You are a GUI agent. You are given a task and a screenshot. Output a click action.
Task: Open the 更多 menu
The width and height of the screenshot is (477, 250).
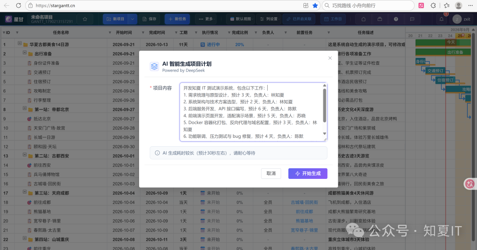206,19
